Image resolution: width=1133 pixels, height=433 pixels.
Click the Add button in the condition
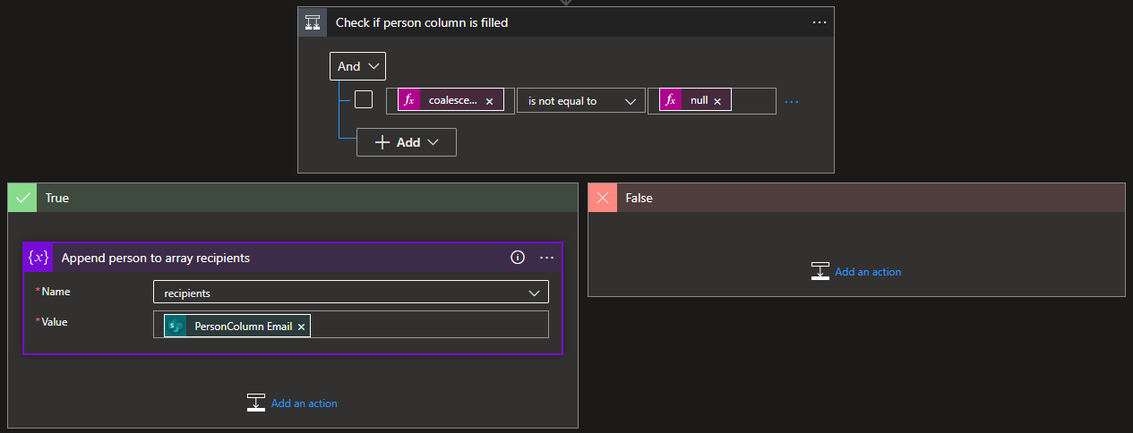pos(407,142)
